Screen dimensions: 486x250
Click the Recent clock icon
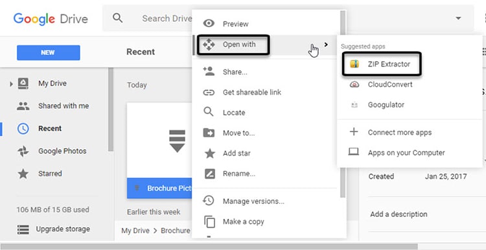point(23,129)
